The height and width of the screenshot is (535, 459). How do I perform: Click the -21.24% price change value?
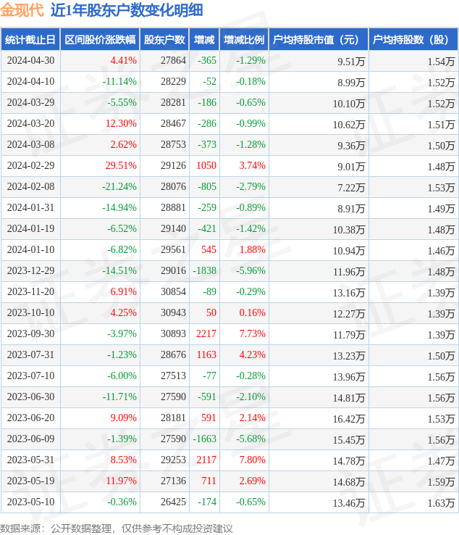[x=119, y=187]
